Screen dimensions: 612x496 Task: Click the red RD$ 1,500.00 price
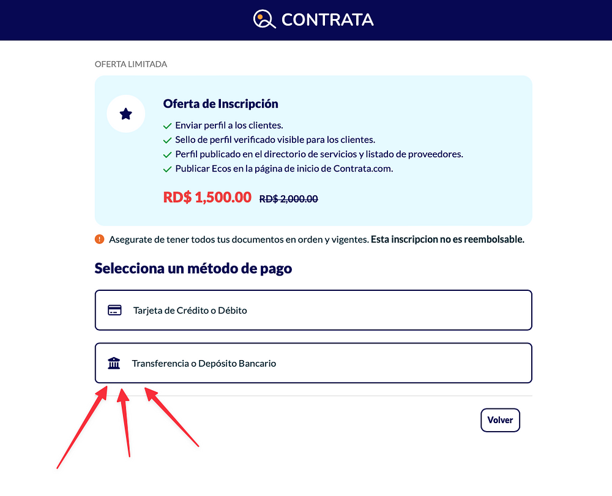click(207, 197)
